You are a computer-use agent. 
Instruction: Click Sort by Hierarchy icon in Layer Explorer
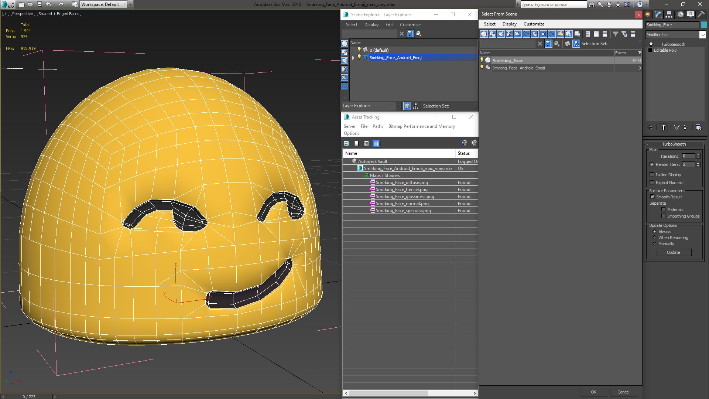coord(415,106)
